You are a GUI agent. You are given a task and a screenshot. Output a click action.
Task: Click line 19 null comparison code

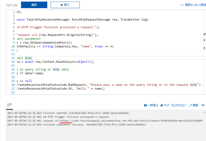[24, 81]
